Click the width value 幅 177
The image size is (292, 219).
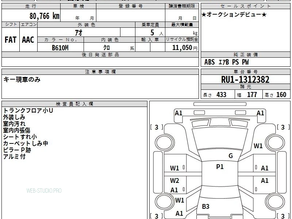click(247, 95)
